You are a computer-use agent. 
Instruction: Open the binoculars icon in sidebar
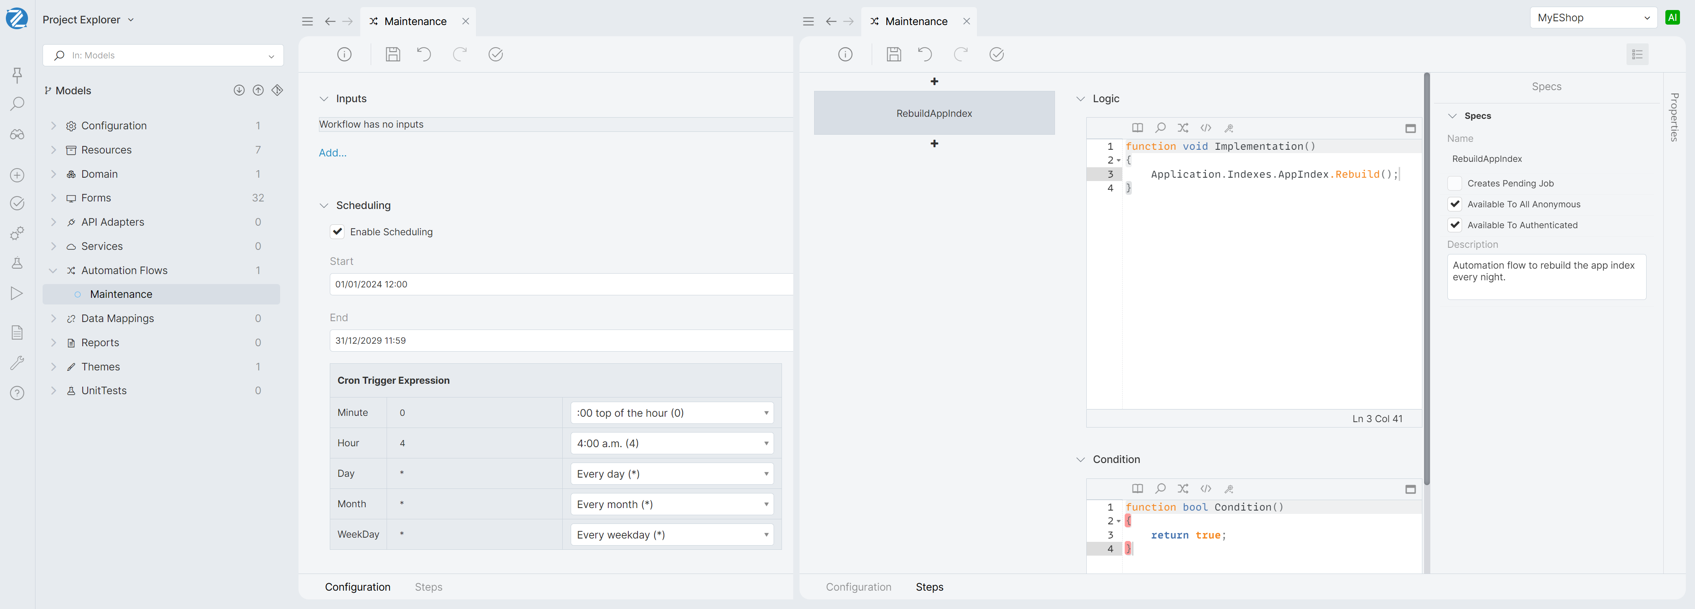(17, 135)
